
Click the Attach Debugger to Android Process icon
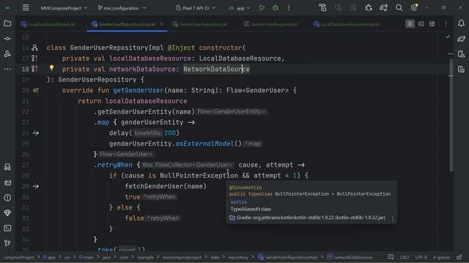369,8
